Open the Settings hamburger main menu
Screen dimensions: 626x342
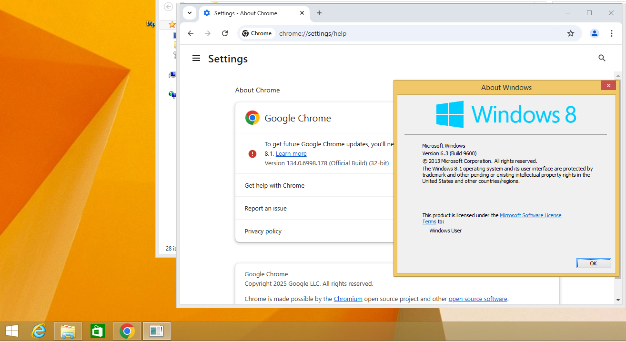[x=196, y=58]
